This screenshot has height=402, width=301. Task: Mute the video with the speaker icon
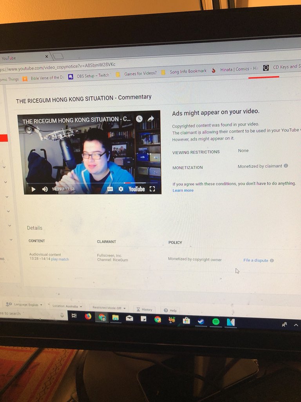point(45,189)
